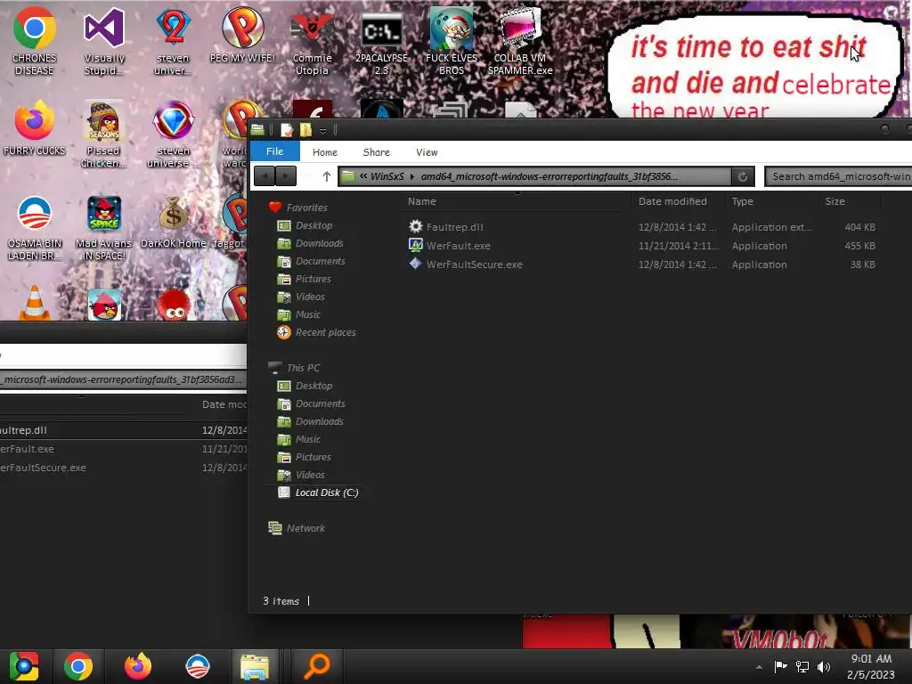Open the magnifier search taskbar icon
Image resolution: width=912 pixels, height=684 pixels.
point(317,666)
